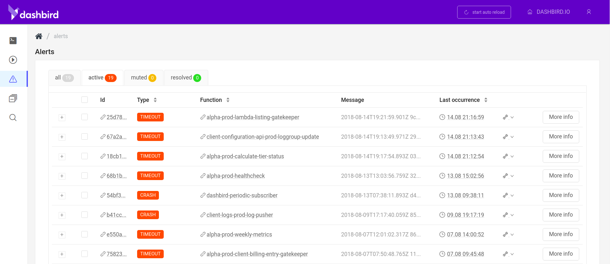
Task: Toggle the select-all checkbox in header
Action: 85,100
